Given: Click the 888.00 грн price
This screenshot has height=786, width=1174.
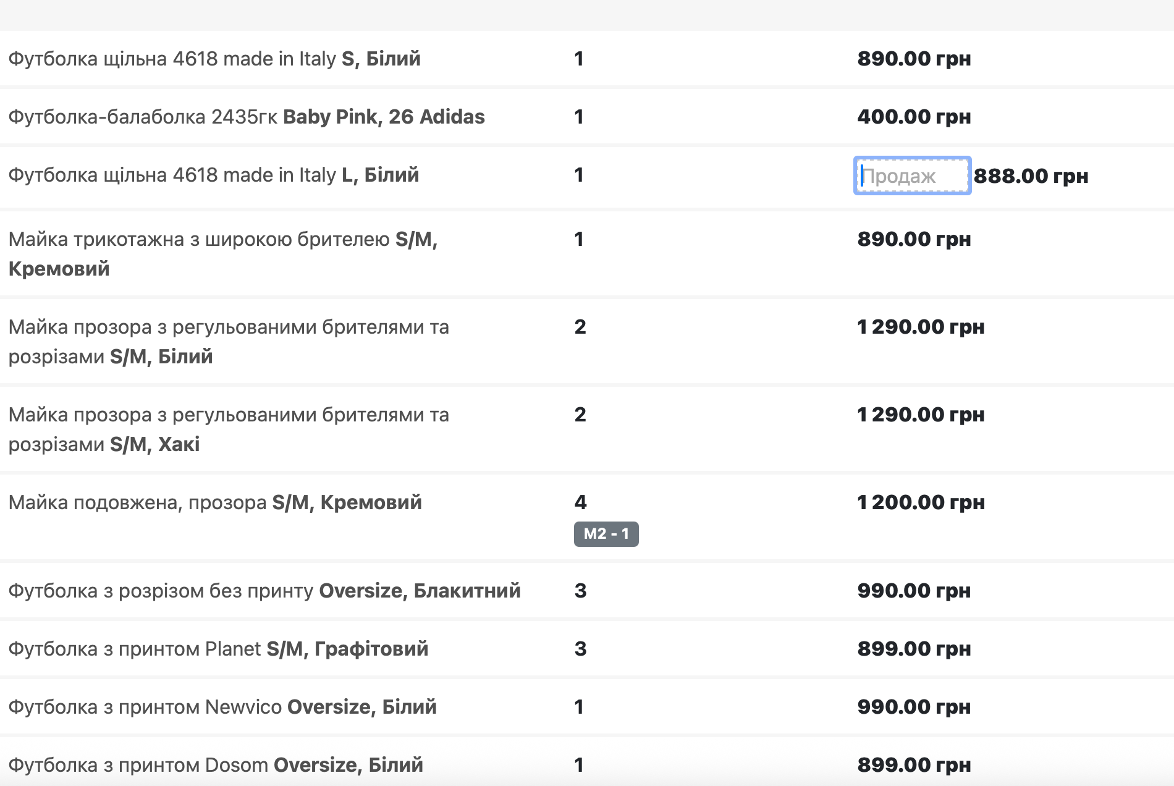Looking at the screenshot, I should click(x=1031, y=176).
